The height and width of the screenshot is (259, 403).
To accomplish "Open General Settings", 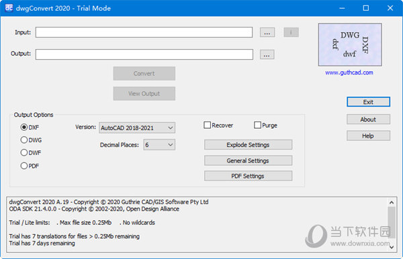I will [x=248, y=160].
